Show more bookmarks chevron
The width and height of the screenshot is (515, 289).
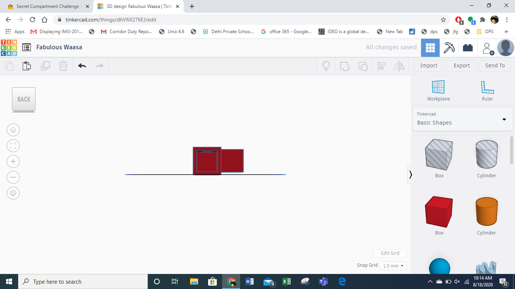506,32
